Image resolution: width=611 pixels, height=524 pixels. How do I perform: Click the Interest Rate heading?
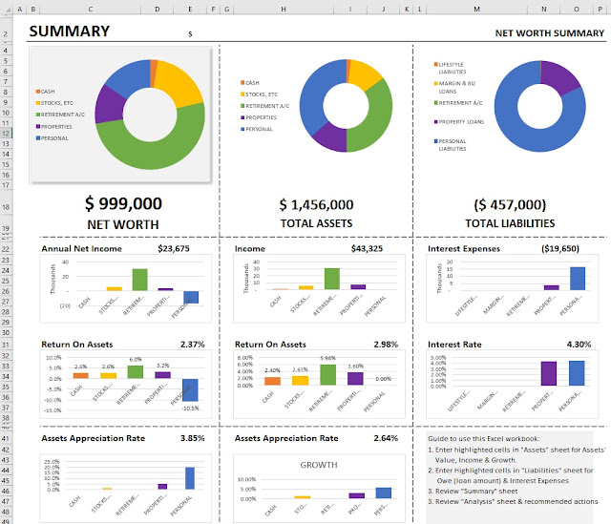454,345
